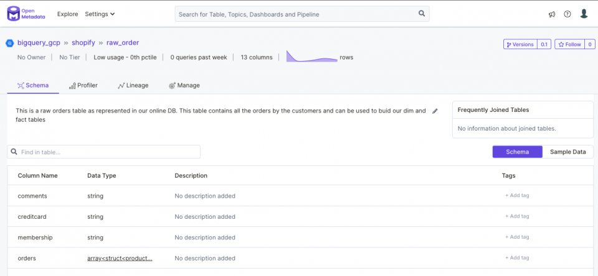Image resolution: width=598 pixels, height=276 pixels.
Task: Click the OpenMetadata logo icon
Action: pos(13,14)
